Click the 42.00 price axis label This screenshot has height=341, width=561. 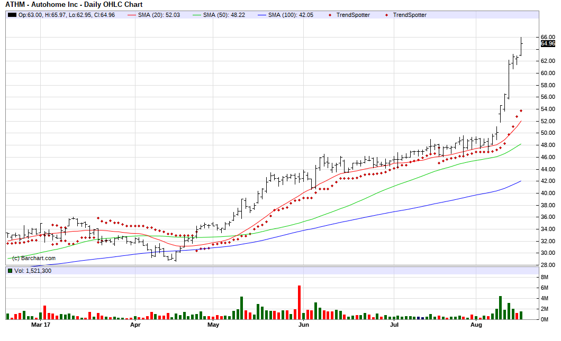click(x=548, y=181)
